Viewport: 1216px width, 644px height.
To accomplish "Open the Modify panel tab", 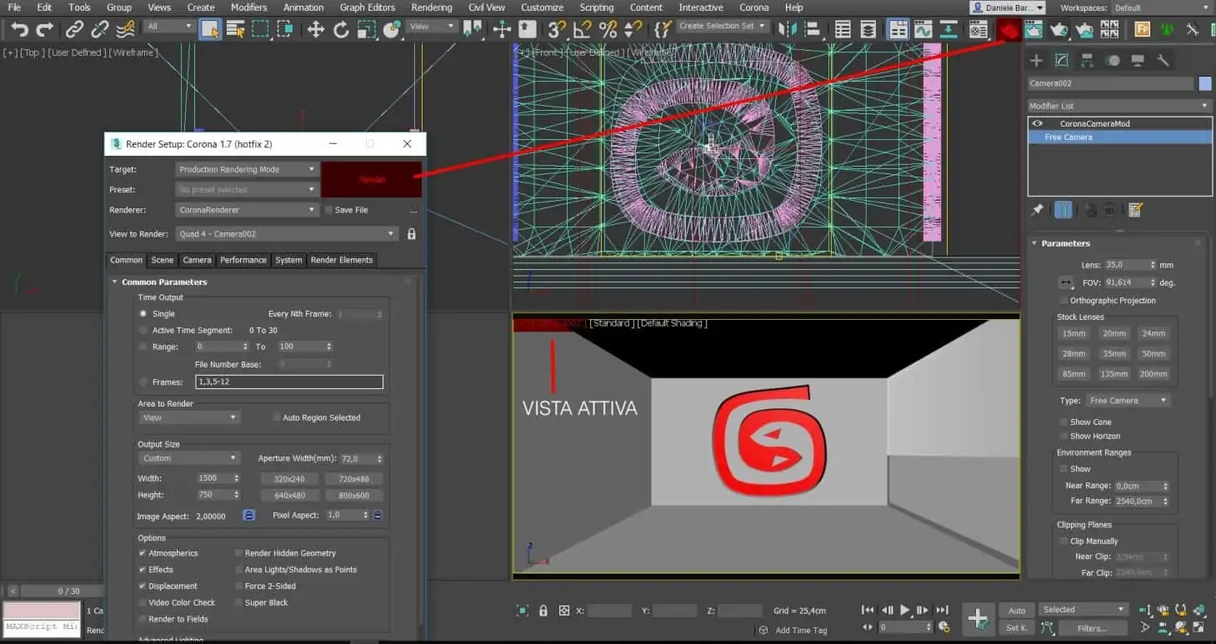I will (x=1062, y=60).
